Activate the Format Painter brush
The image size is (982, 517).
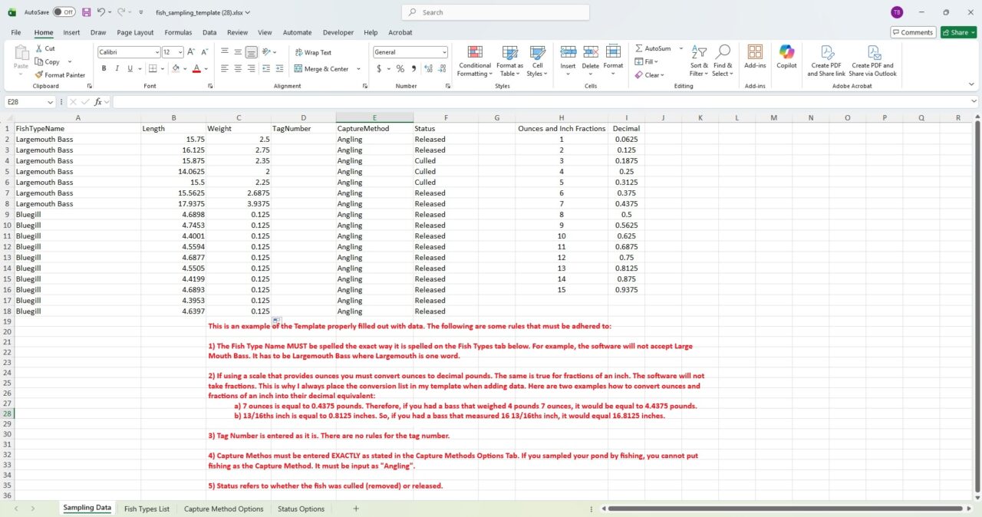38,75
